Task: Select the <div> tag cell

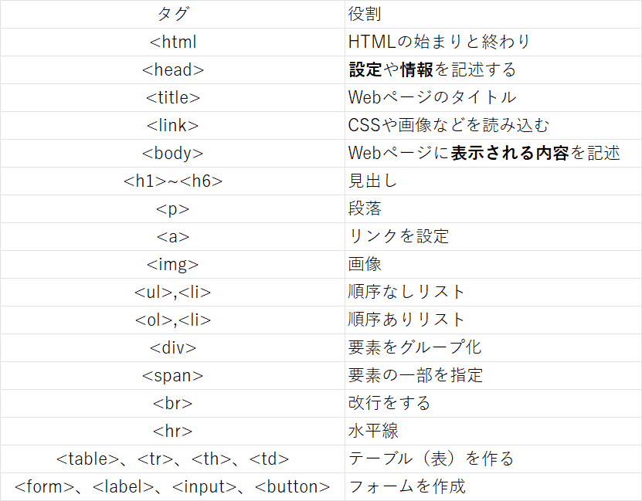Action: tap(172, 347)
